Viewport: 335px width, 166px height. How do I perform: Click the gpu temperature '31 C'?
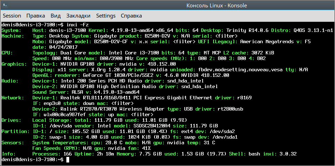point(209,142)
